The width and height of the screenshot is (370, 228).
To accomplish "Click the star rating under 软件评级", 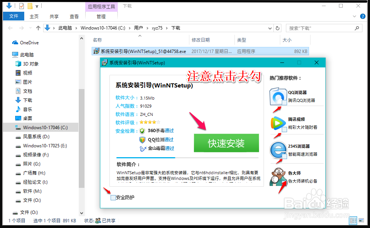I will (x=150, y=122).
